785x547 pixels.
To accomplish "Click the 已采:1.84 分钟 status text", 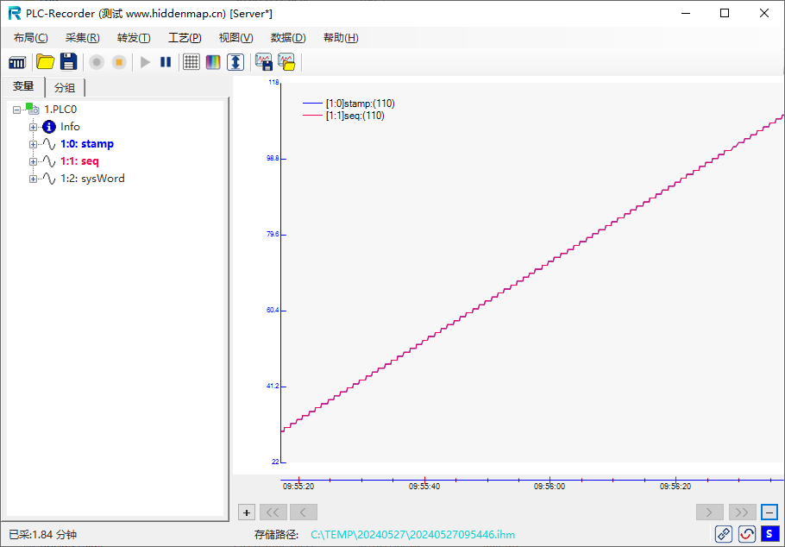I will [x=43, y=535].
